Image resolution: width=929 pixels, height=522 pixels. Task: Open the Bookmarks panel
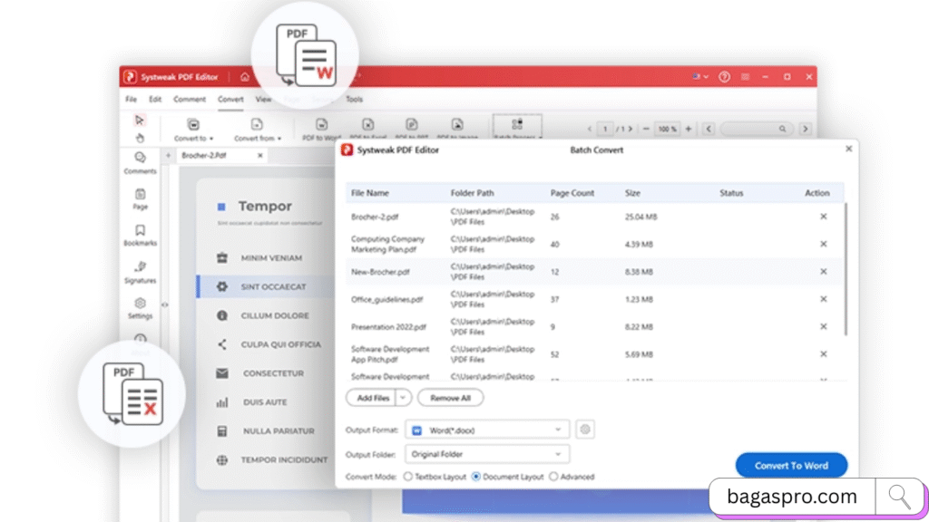point(140,236)
